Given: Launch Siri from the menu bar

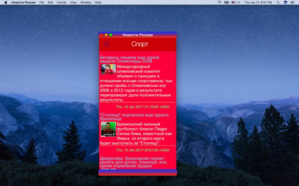Looking at the screenshot, I should 286,3.
